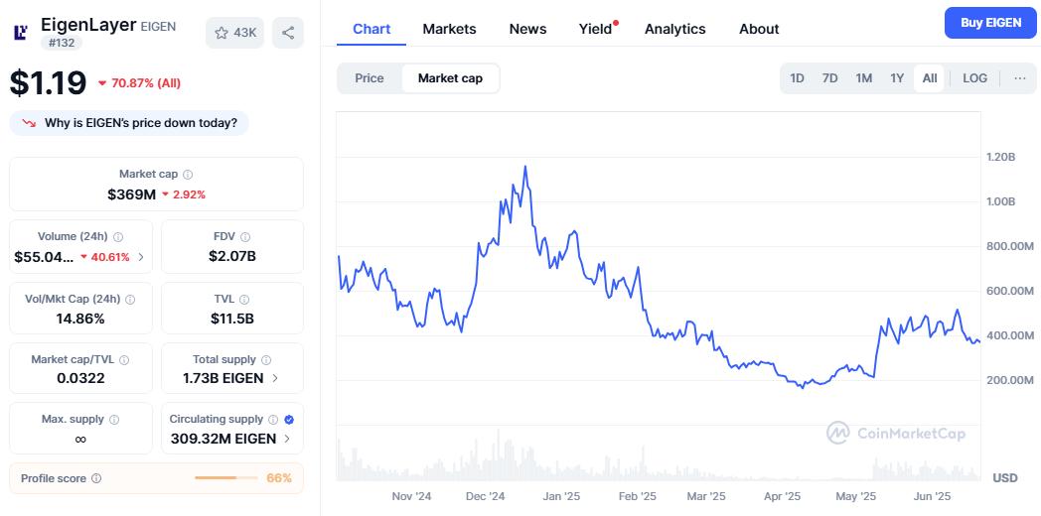Open the chart more-options ellipsis
Viewport: 1041px width, 516px height.
coord(1020,78)
